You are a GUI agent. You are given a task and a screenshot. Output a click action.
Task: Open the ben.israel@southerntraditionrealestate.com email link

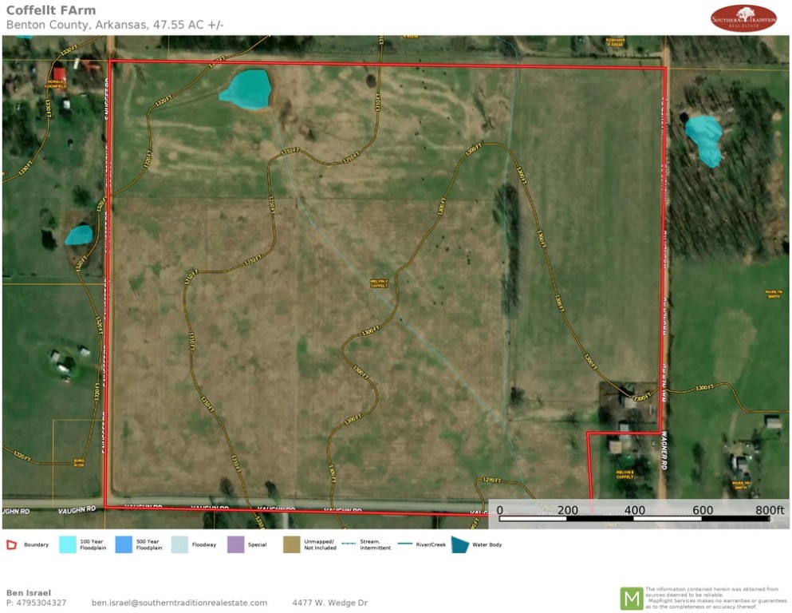tap(179, 603)
